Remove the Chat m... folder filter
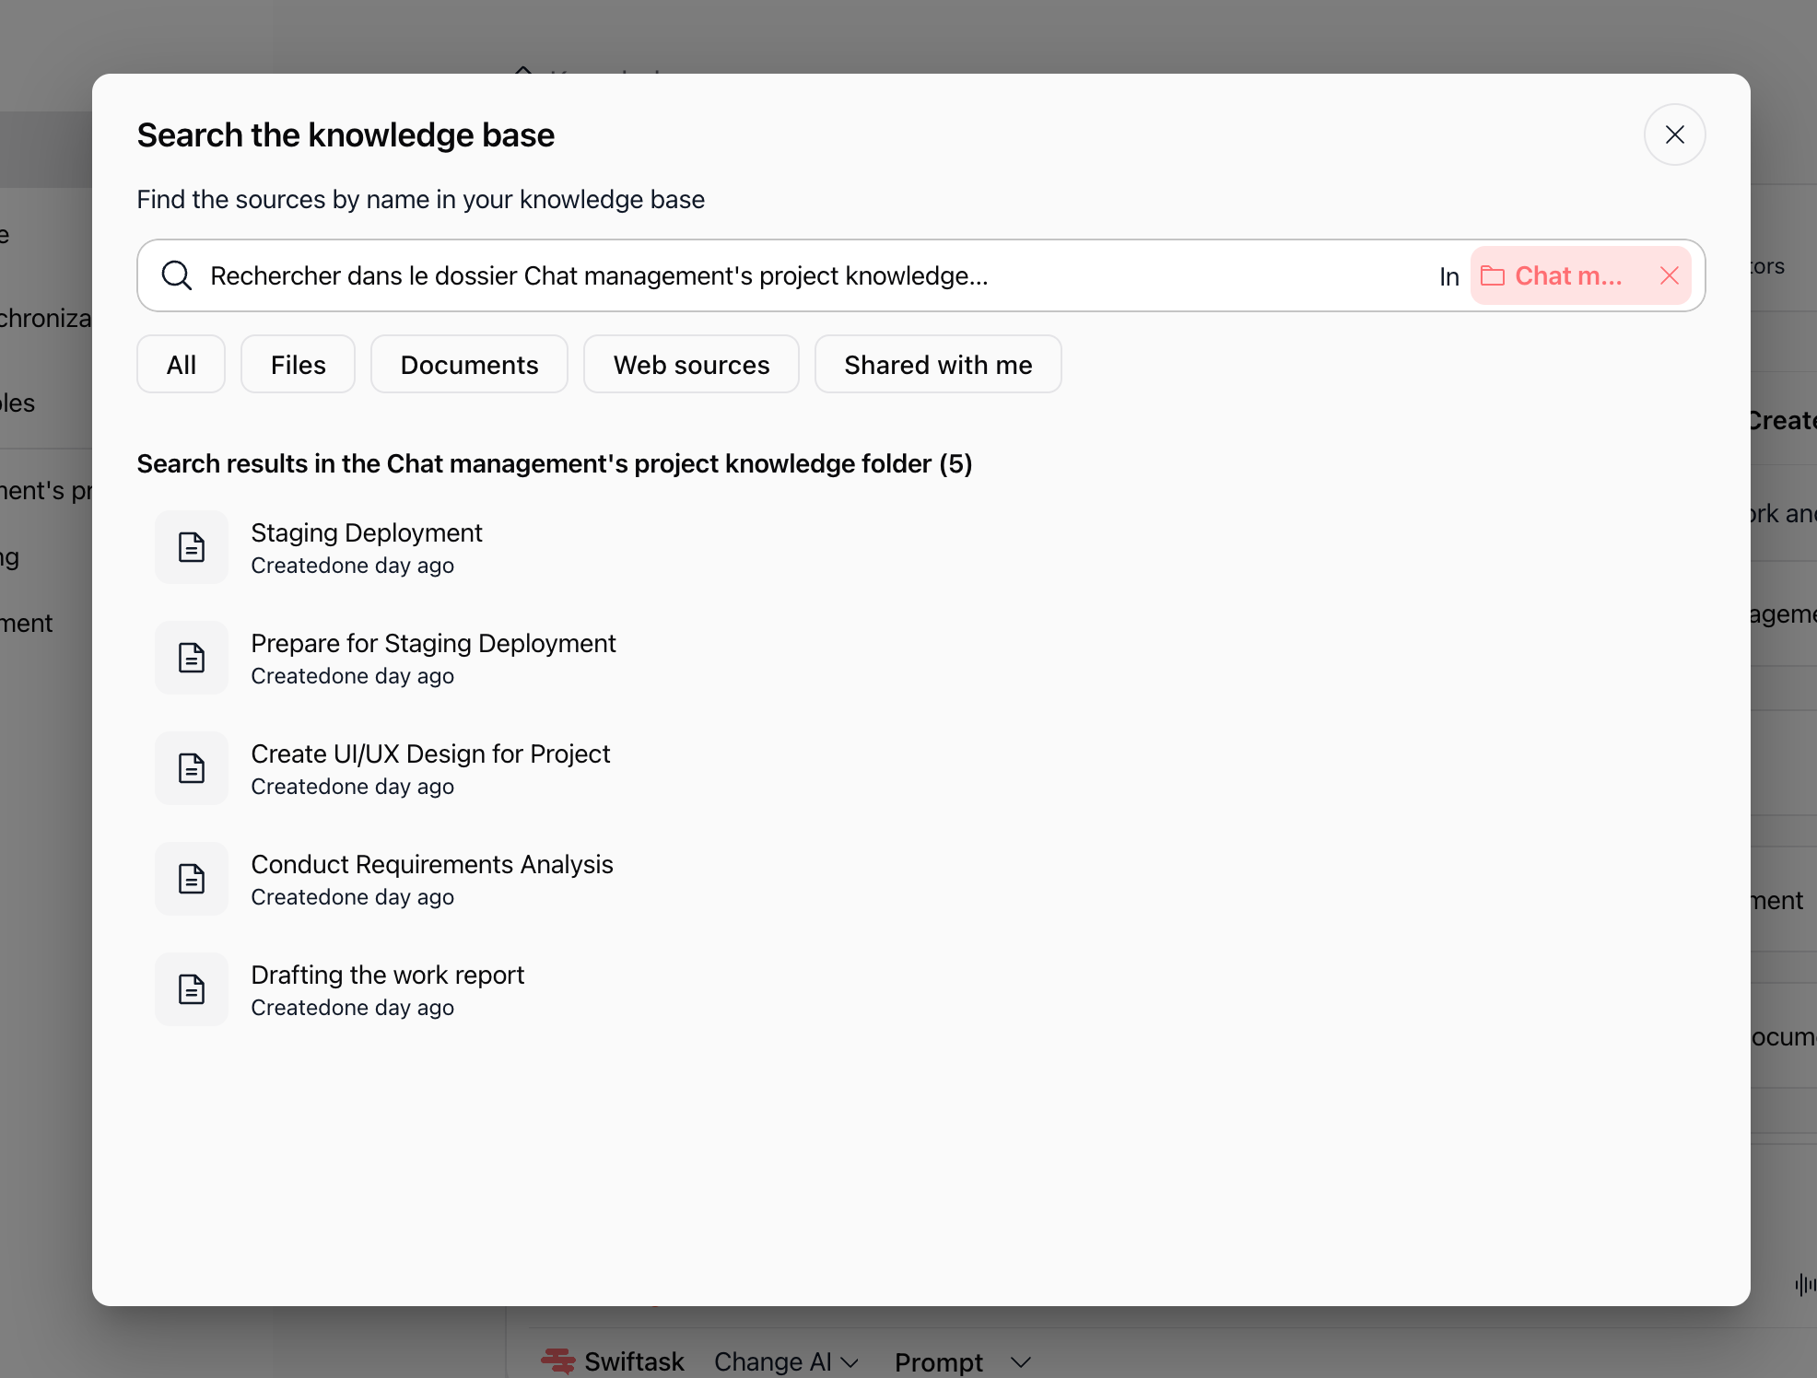Screen dimensions: 1817x1378 (1669, 275)
